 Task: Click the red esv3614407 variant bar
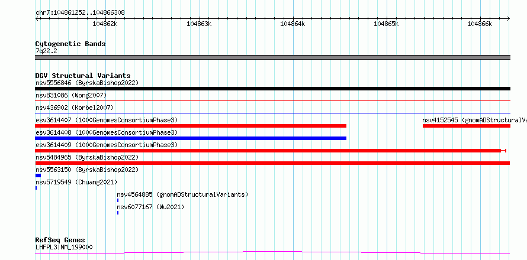[x=191, y=126]
